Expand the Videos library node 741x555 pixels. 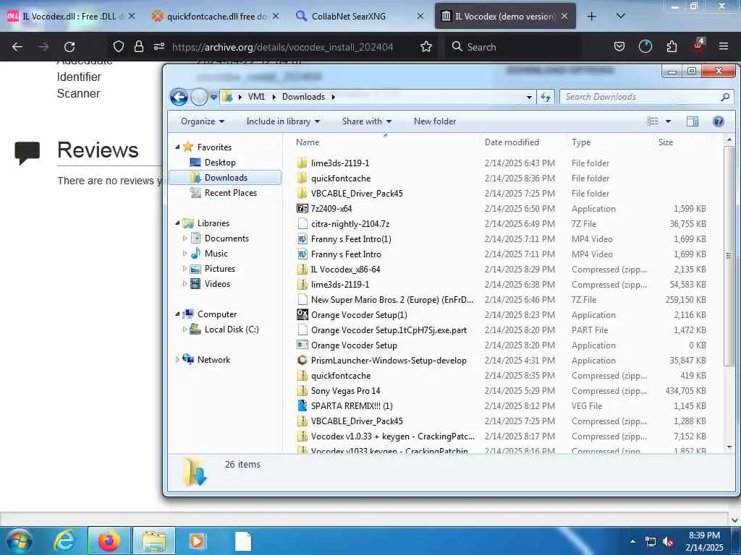click(x=185, y=283)
